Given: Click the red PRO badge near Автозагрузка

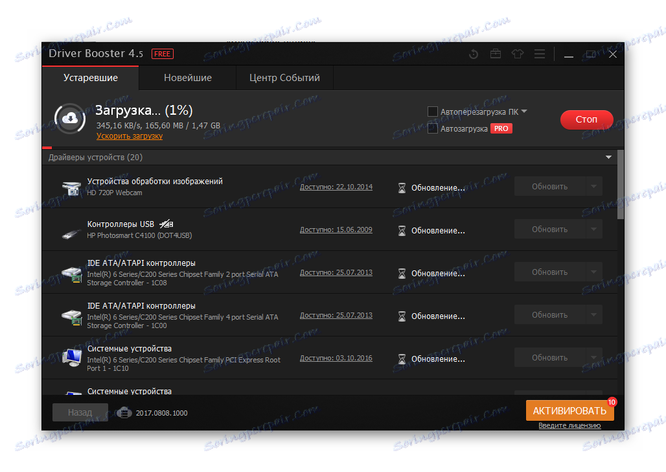Looking at the screenshot, I should [501, 128].
